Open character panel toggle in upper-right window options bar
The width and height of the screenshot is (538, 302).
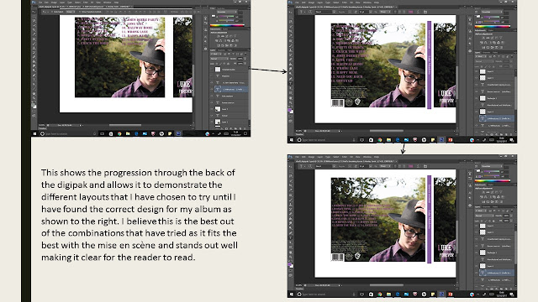click(425, 12)
